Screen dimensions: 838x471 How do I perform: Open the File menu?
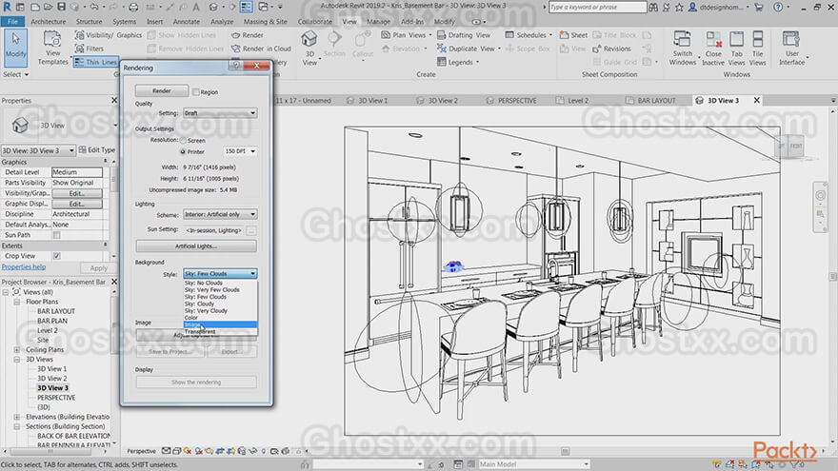click(x=12, y=21)
